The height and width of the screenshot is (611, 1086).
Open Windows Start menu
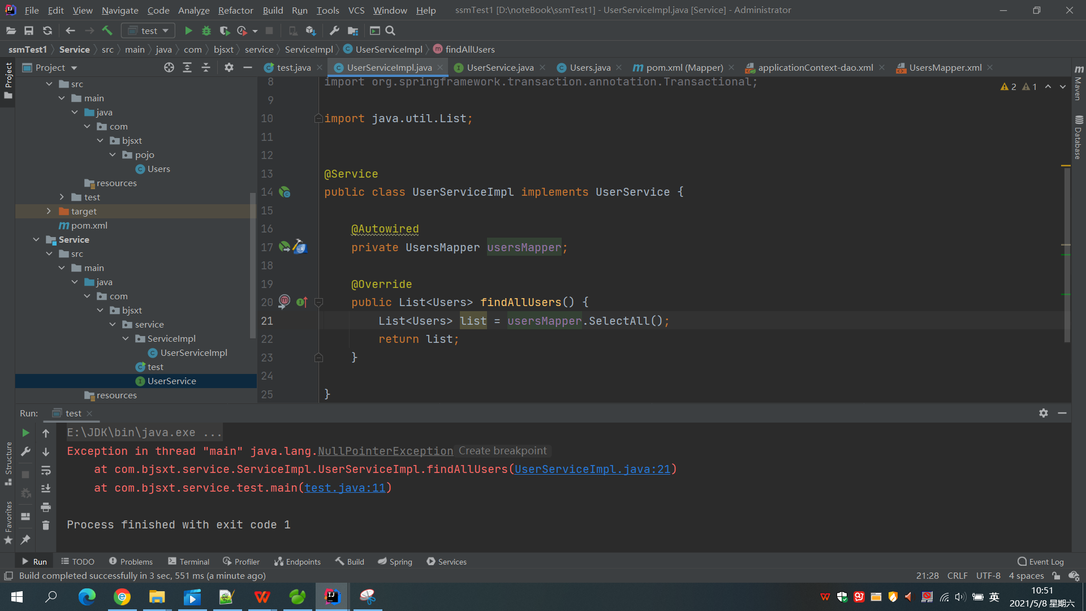coord(17,597)
